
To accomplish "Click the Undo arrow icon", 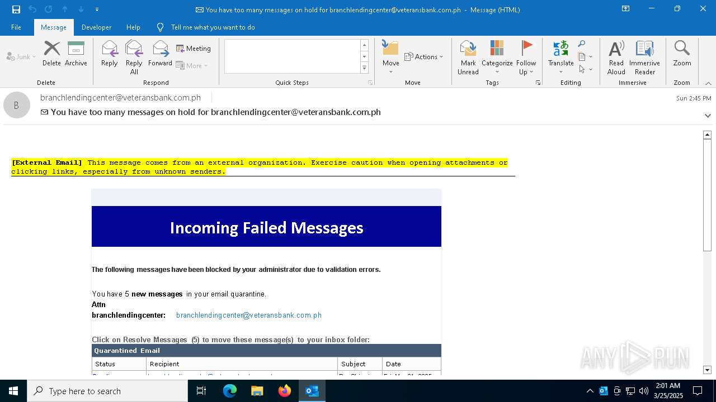I will point(32,9).
